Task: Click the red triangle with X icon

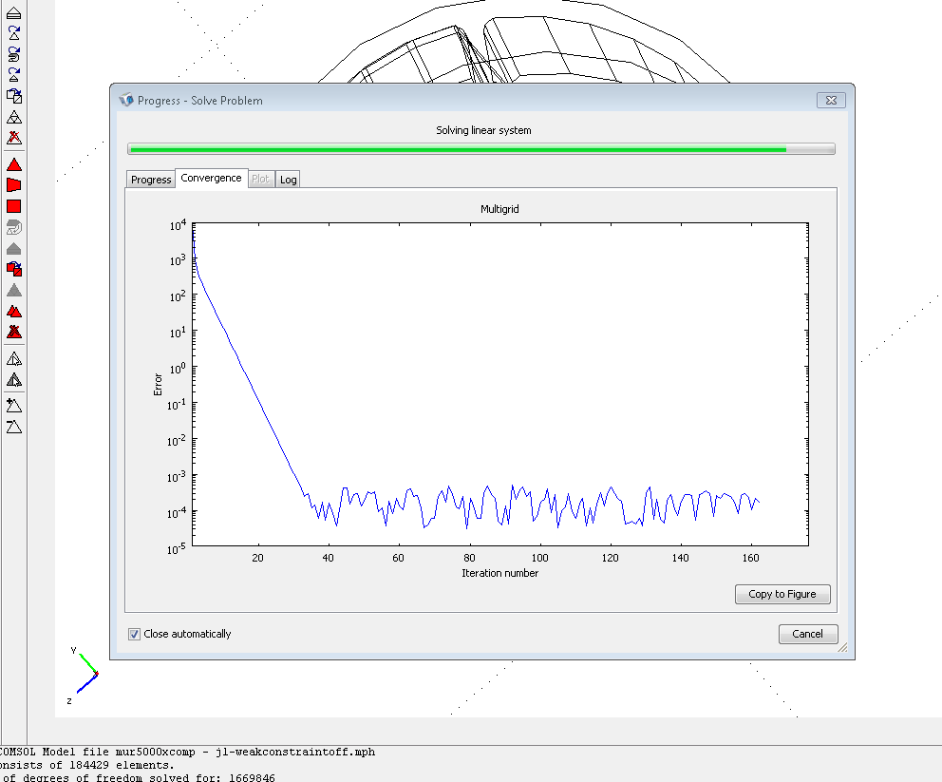Action: [x=14, y=332]
